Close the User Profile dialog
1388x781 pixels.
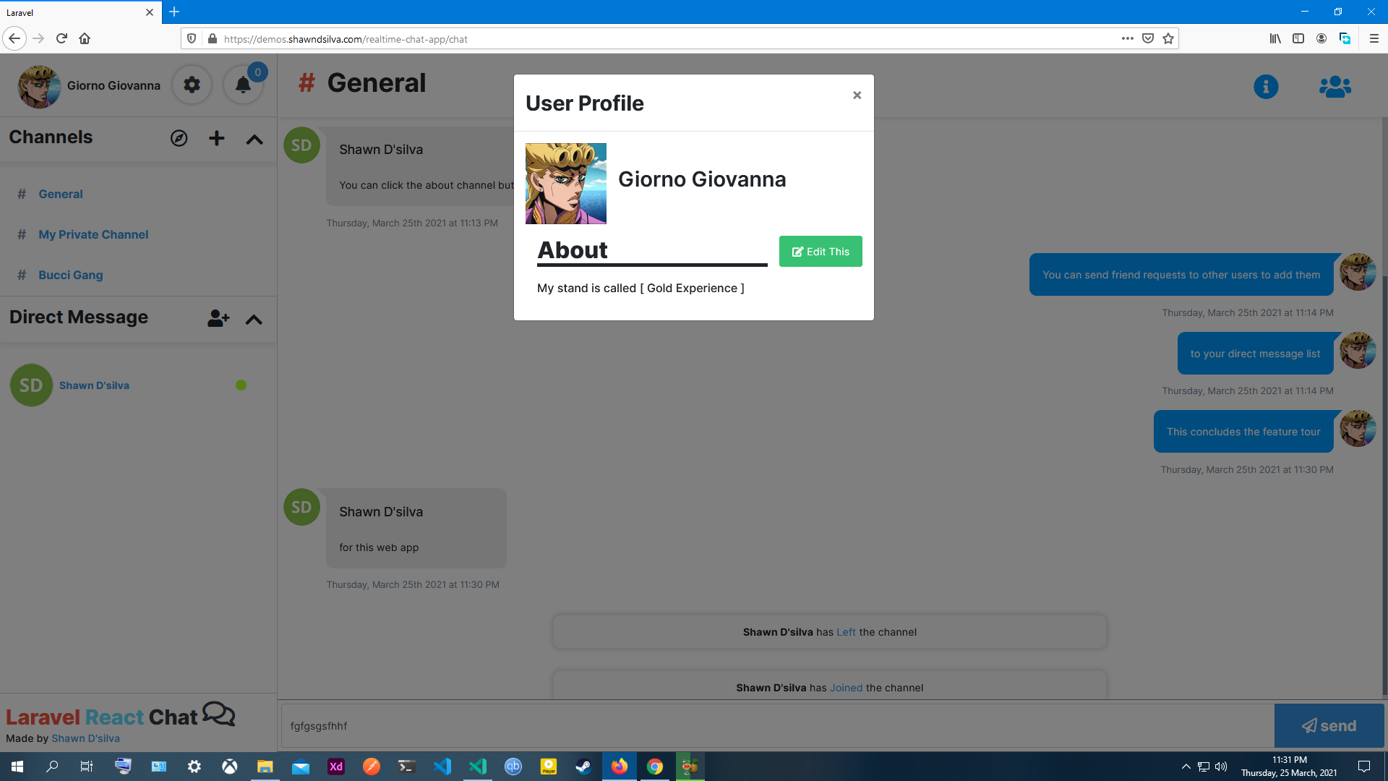click(x=857, y=95)
